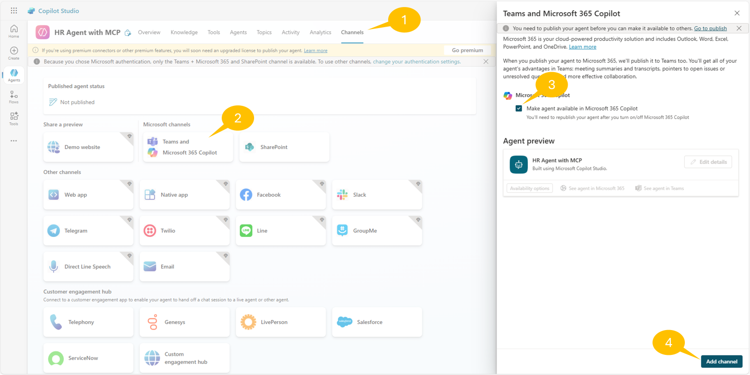Open the Analytics tab
The height and width of the screenshot is (375, 750).
click(321, 32)
